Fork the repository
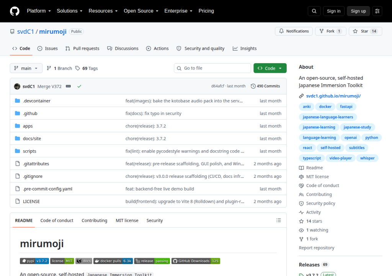Image resolution: width=392 pixels, height=276 pixels. pyautogui.click(x=330, y=31)
